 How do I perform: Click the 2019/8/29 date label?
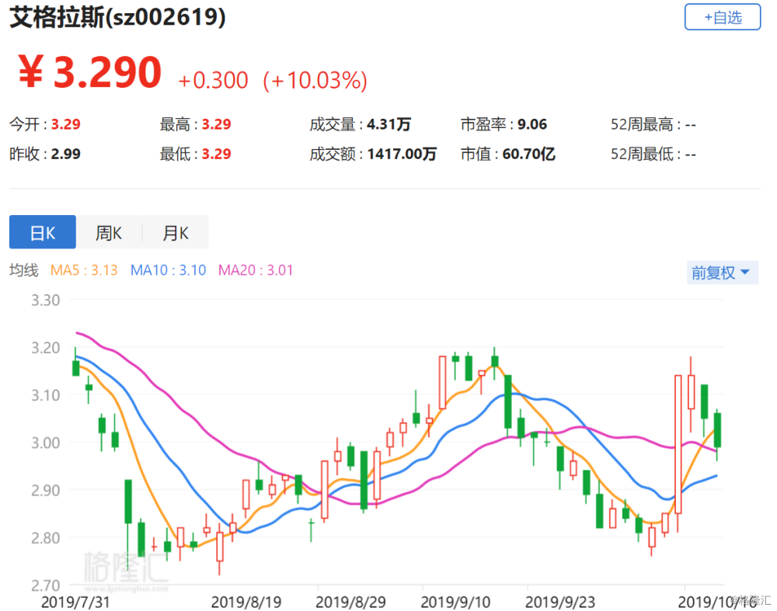pos(351,602)
